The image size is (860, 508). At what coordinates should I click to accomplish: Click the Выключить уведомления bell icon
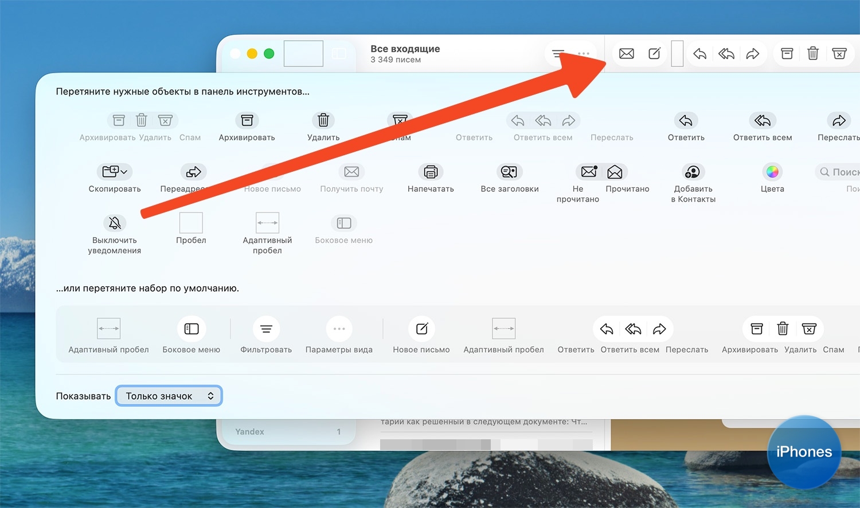[x=115, y=223]
